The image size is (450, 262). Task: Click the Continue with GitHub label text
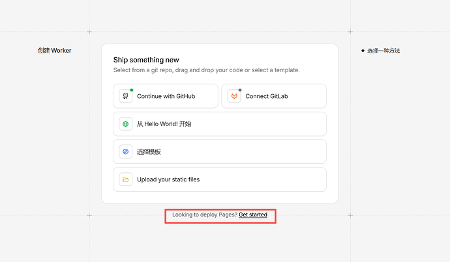tap(166, 96)
